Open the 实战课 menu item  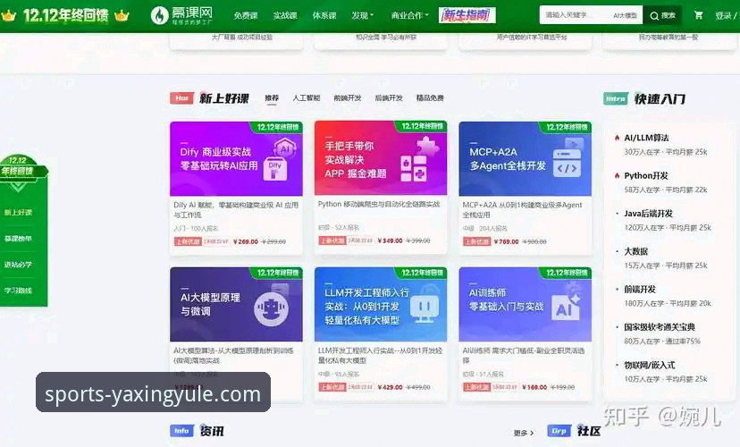(x=285, y=15)
